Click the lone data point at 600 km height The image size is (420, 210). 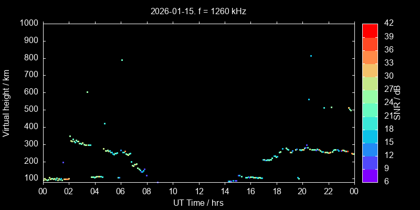tap(87, 92)
